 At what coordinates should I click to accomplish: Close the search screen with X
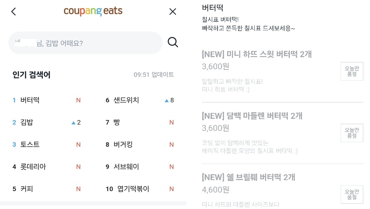(x=173, y=11)
